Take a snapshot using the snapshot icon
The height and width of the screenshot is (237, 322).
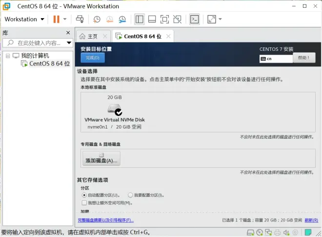tap(97, 20)
